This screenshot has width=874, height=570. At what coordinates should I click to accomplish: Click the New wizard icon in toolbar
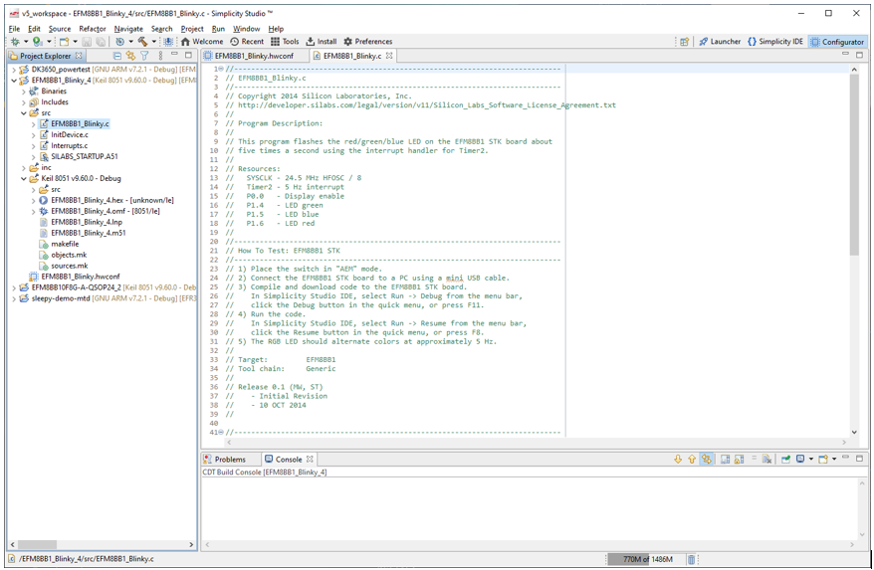(x=64, y=42)
